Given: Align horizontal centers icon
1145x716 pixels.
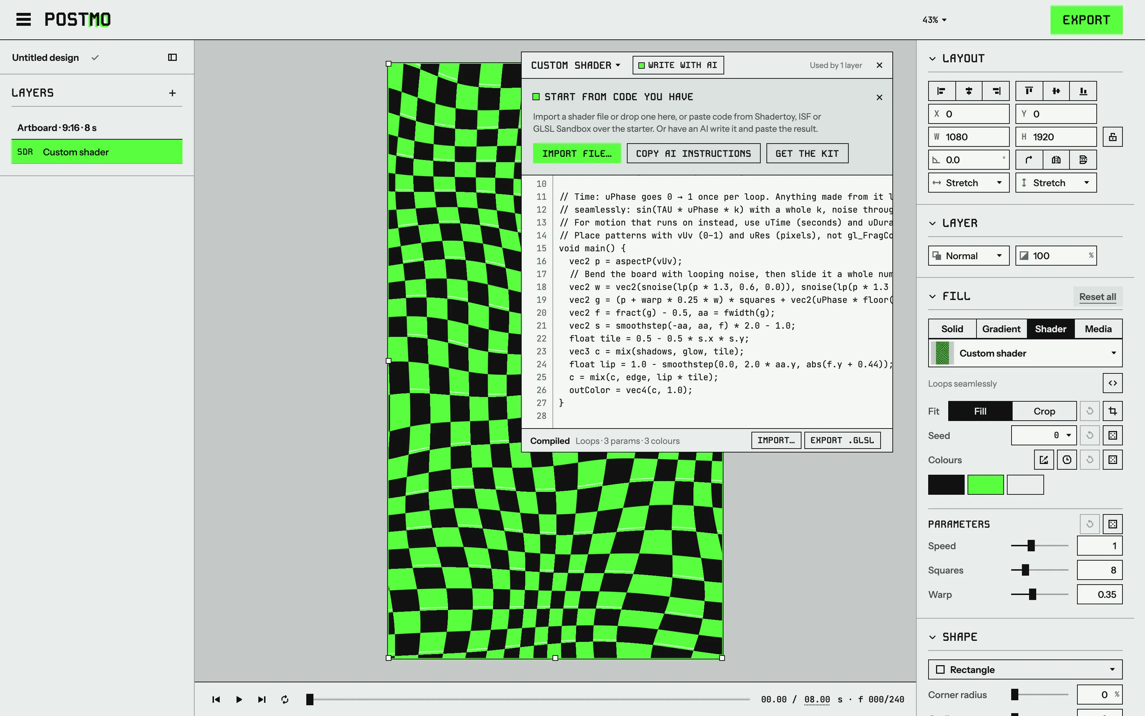Looking at the screenshot, I should point(969,91).
